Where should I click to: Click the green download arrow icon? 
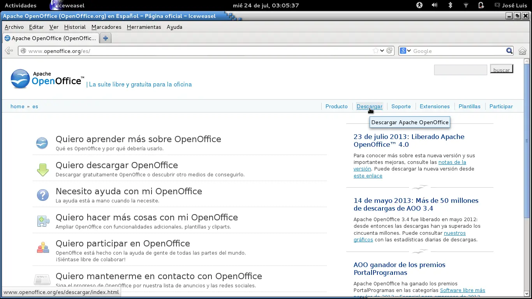42,169
